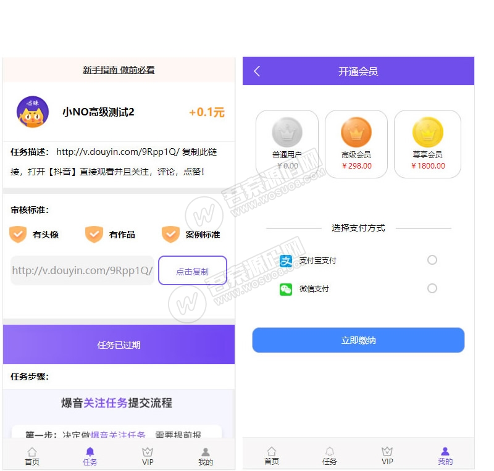494x471 pixels.
Task: Click the back arrow in 开通会员 header
Action: point(257,71)
